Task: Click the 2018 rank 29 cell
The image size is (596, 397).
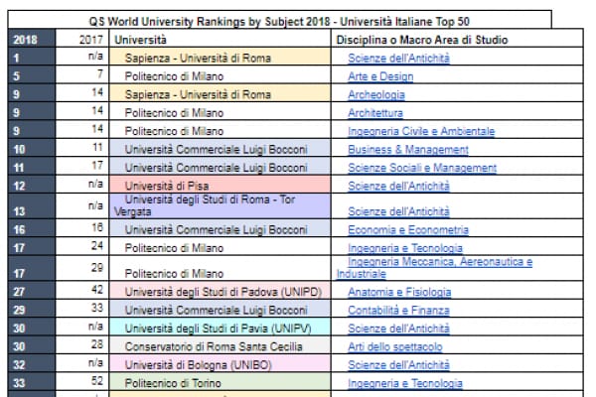Action: tap(32, 309)
